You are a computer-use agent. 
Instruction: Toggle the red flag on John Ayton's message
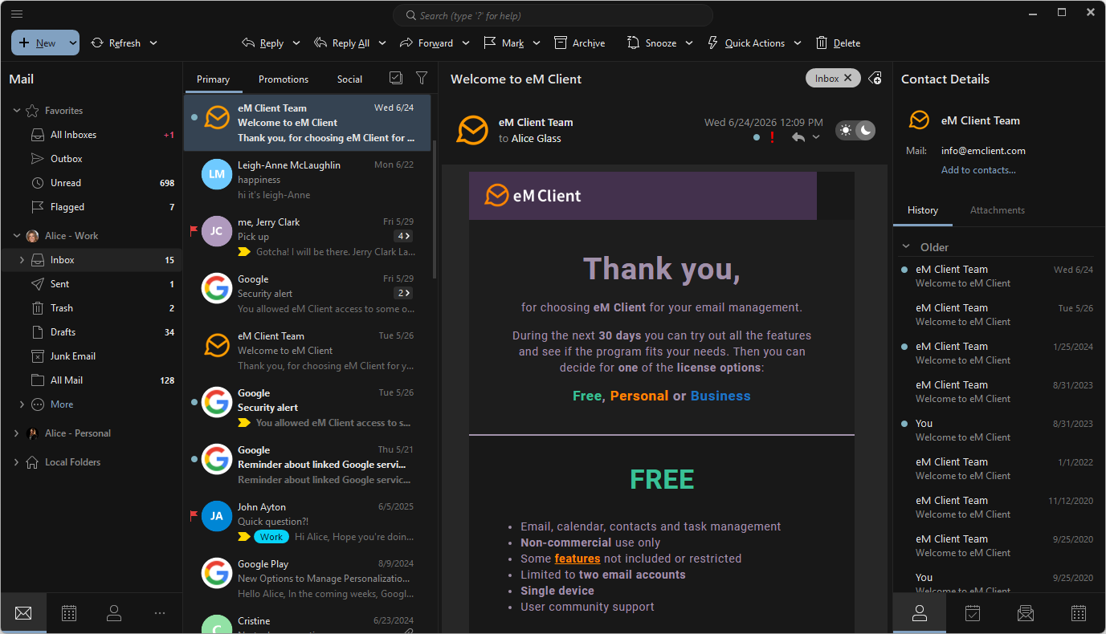(x=193, y=515)
